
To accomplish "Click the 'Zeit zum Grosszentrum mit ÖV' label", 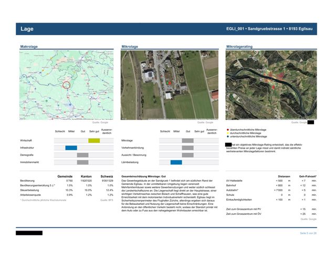I will tap(244, 214).
